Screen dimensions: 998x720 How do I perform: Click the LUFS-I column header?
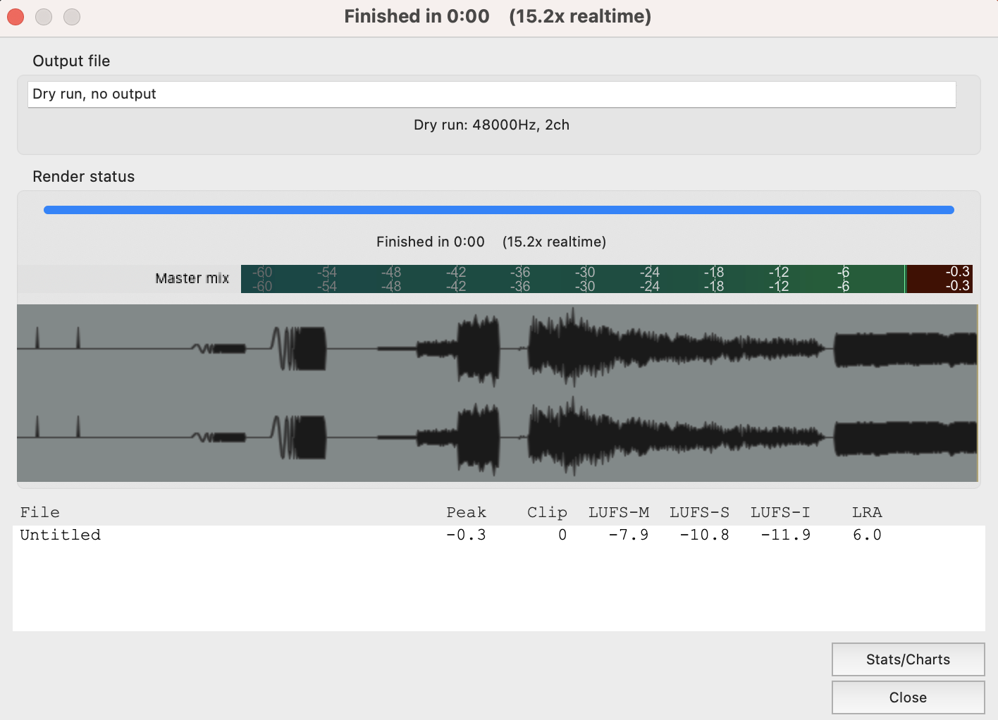click(780, 512)
